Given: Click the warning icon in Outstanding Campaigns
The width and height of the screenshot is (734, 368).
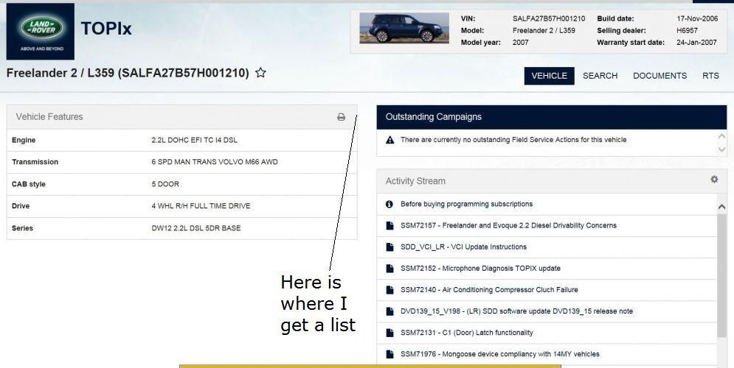Looking at the screenshot, I should point(389,140).
